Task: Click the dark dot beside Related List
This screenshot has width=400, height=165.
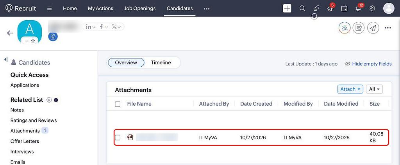Action: tap(56, 100)
